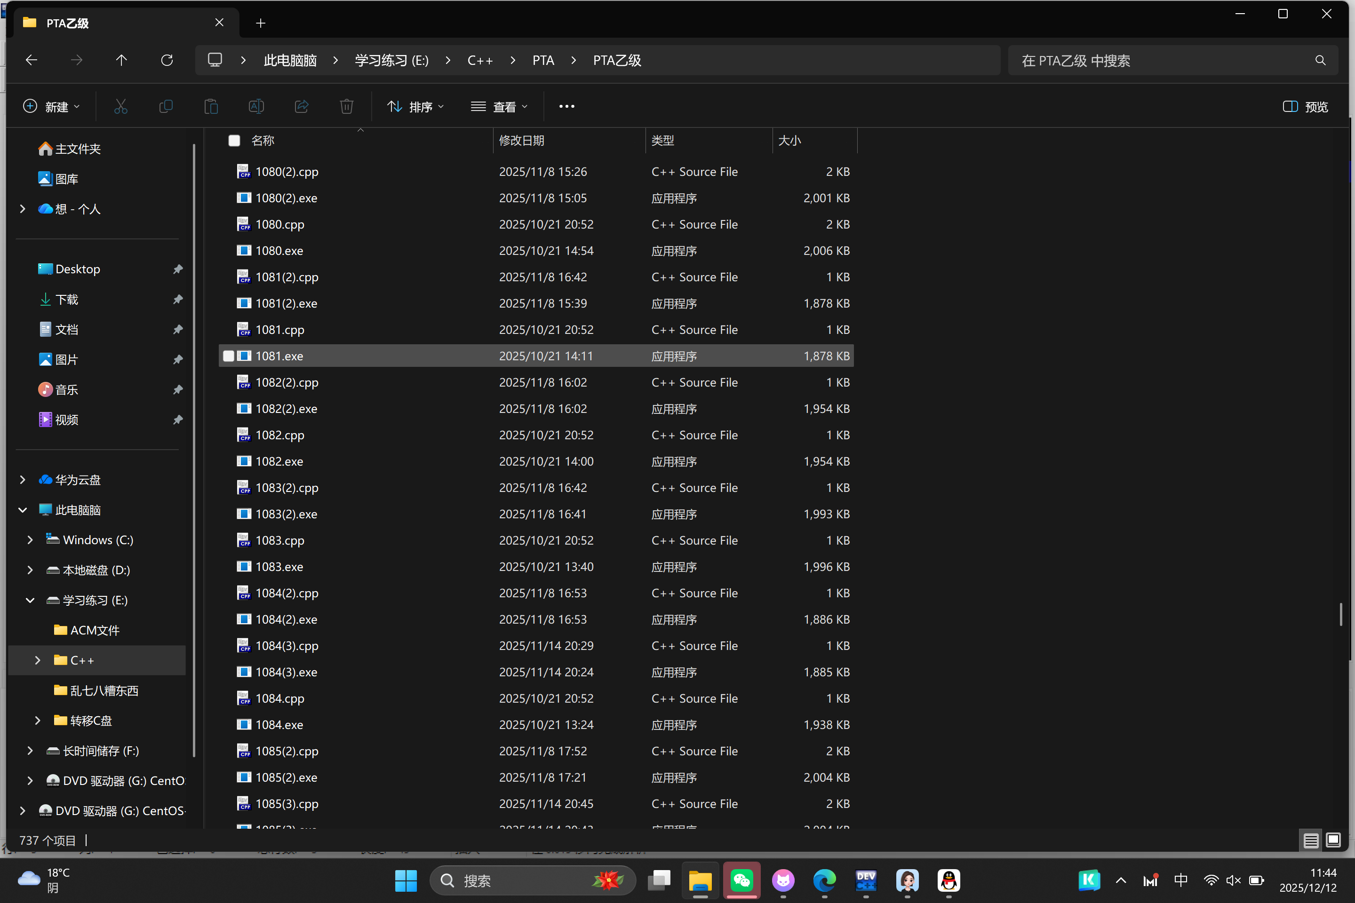
Task: Toggle the select-all checkbox in the header
Action: pos(234,141)
